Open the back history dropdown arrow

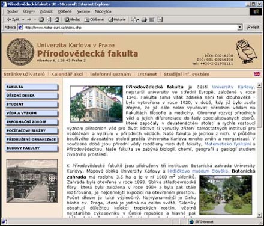click(x=23, y=20)
